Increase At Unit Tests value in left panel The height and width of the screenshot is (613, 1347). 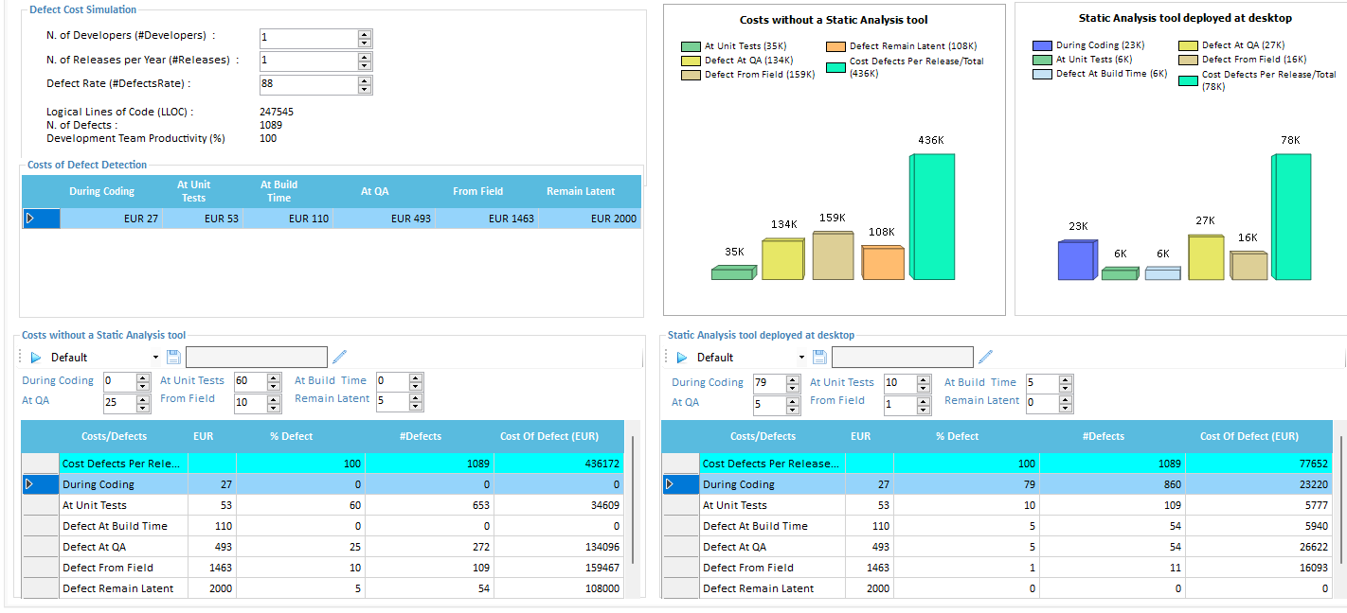pos(274,377)
